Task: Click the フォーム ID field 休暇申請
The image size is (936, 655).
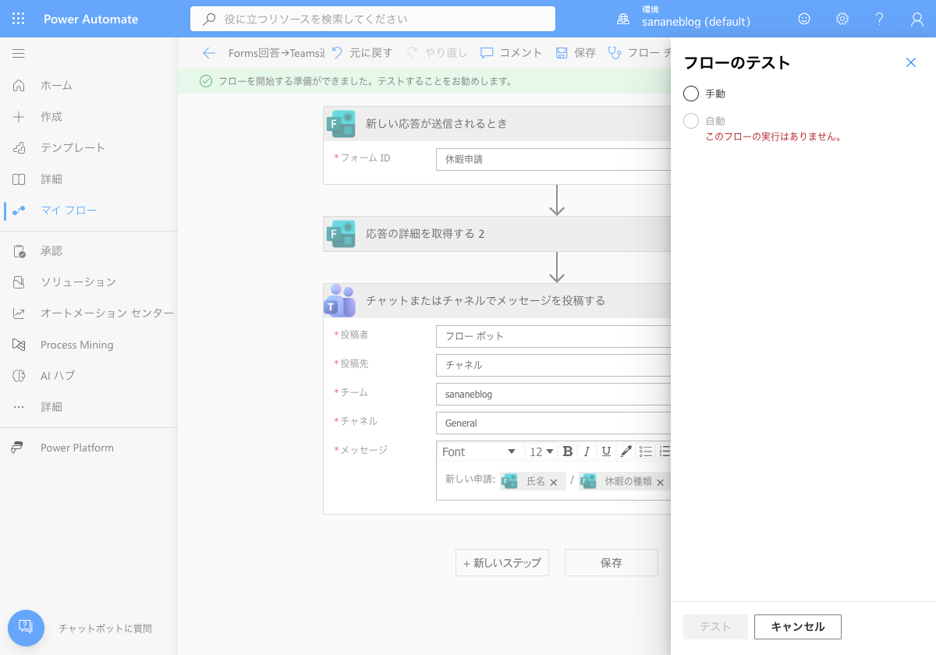Action: click(x=553, y=159)
